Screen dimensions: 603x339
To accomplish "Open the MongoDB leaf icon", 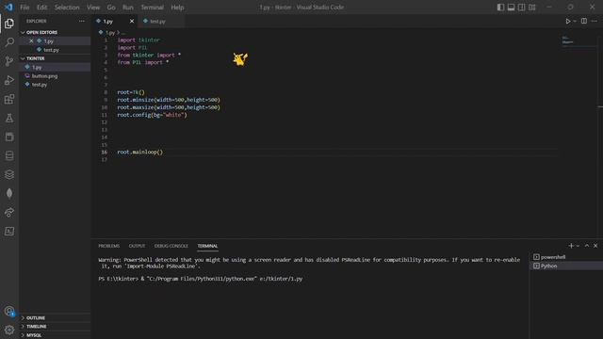I will point(9,193).
